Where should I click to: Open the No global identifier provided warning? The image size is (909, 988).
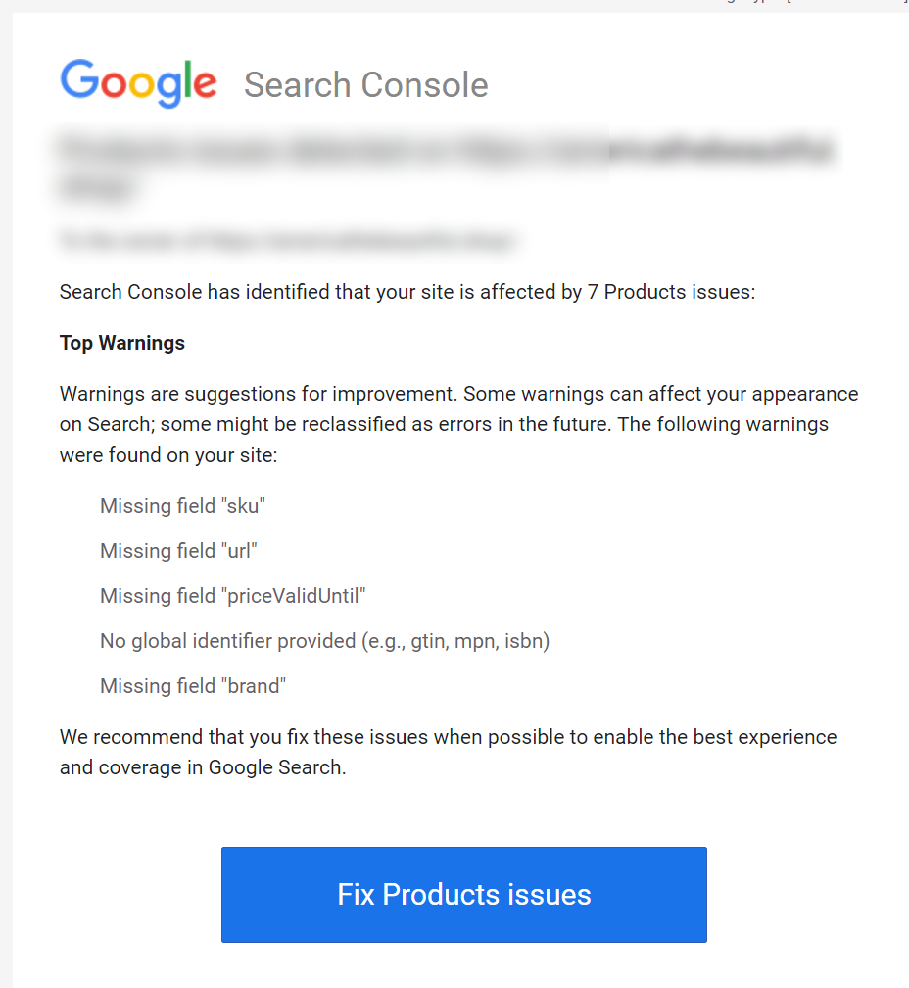point(325,641)
